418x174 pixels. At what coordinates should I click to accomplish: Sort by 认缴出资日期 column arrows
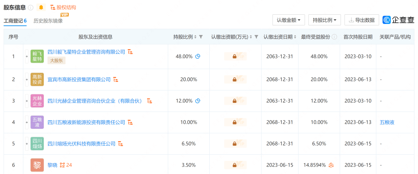[x=295, y=37]
